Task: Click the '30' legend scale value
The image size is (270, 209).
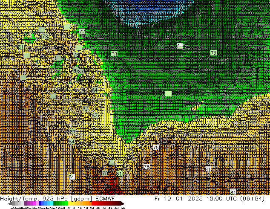Action: pyautogui.click(x=98, y=208)
